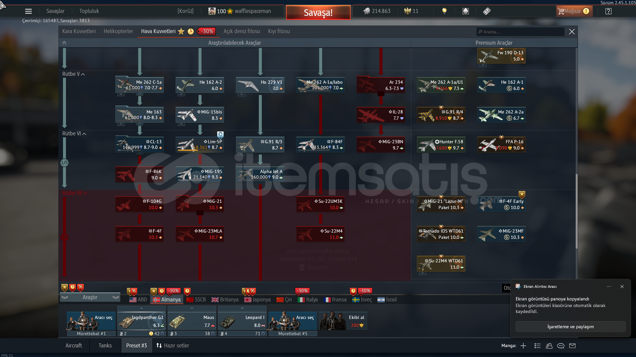Add squad member plus icon
Image resolution: width=636 pixels, height=357 pixels.
pyautogui.click(x=523, y=346)
